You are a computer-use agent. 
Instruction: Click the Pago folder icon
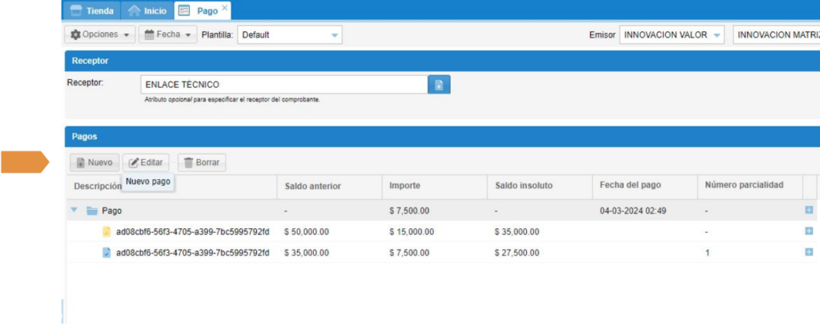(91, 211)
